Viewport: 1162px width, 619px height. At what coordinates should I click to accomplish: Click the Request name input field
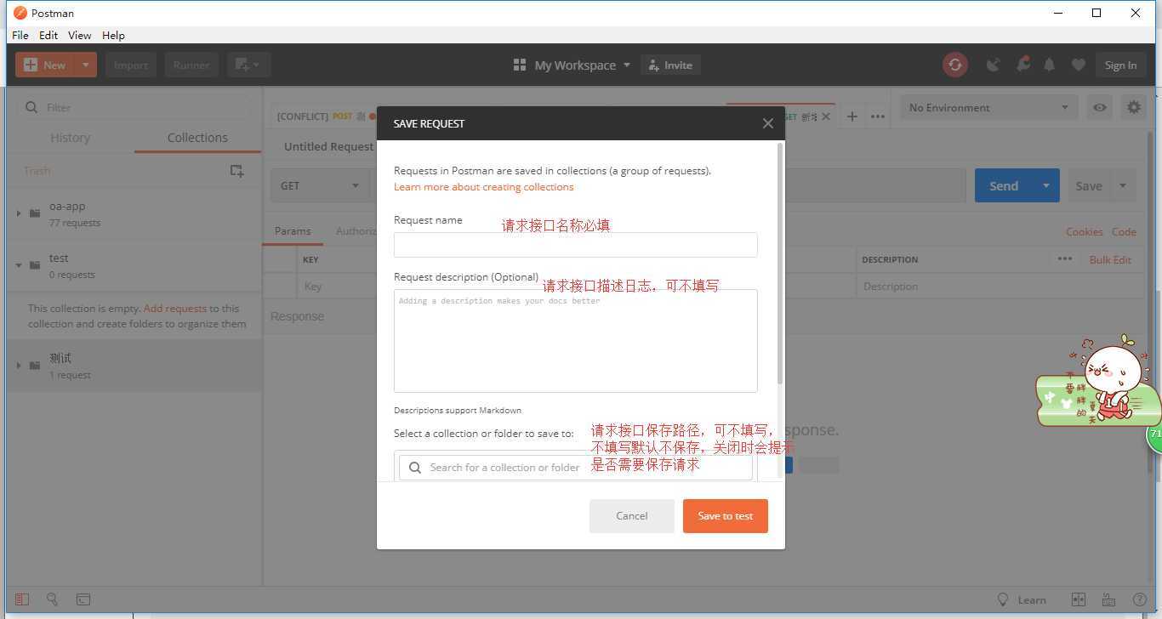575,245
